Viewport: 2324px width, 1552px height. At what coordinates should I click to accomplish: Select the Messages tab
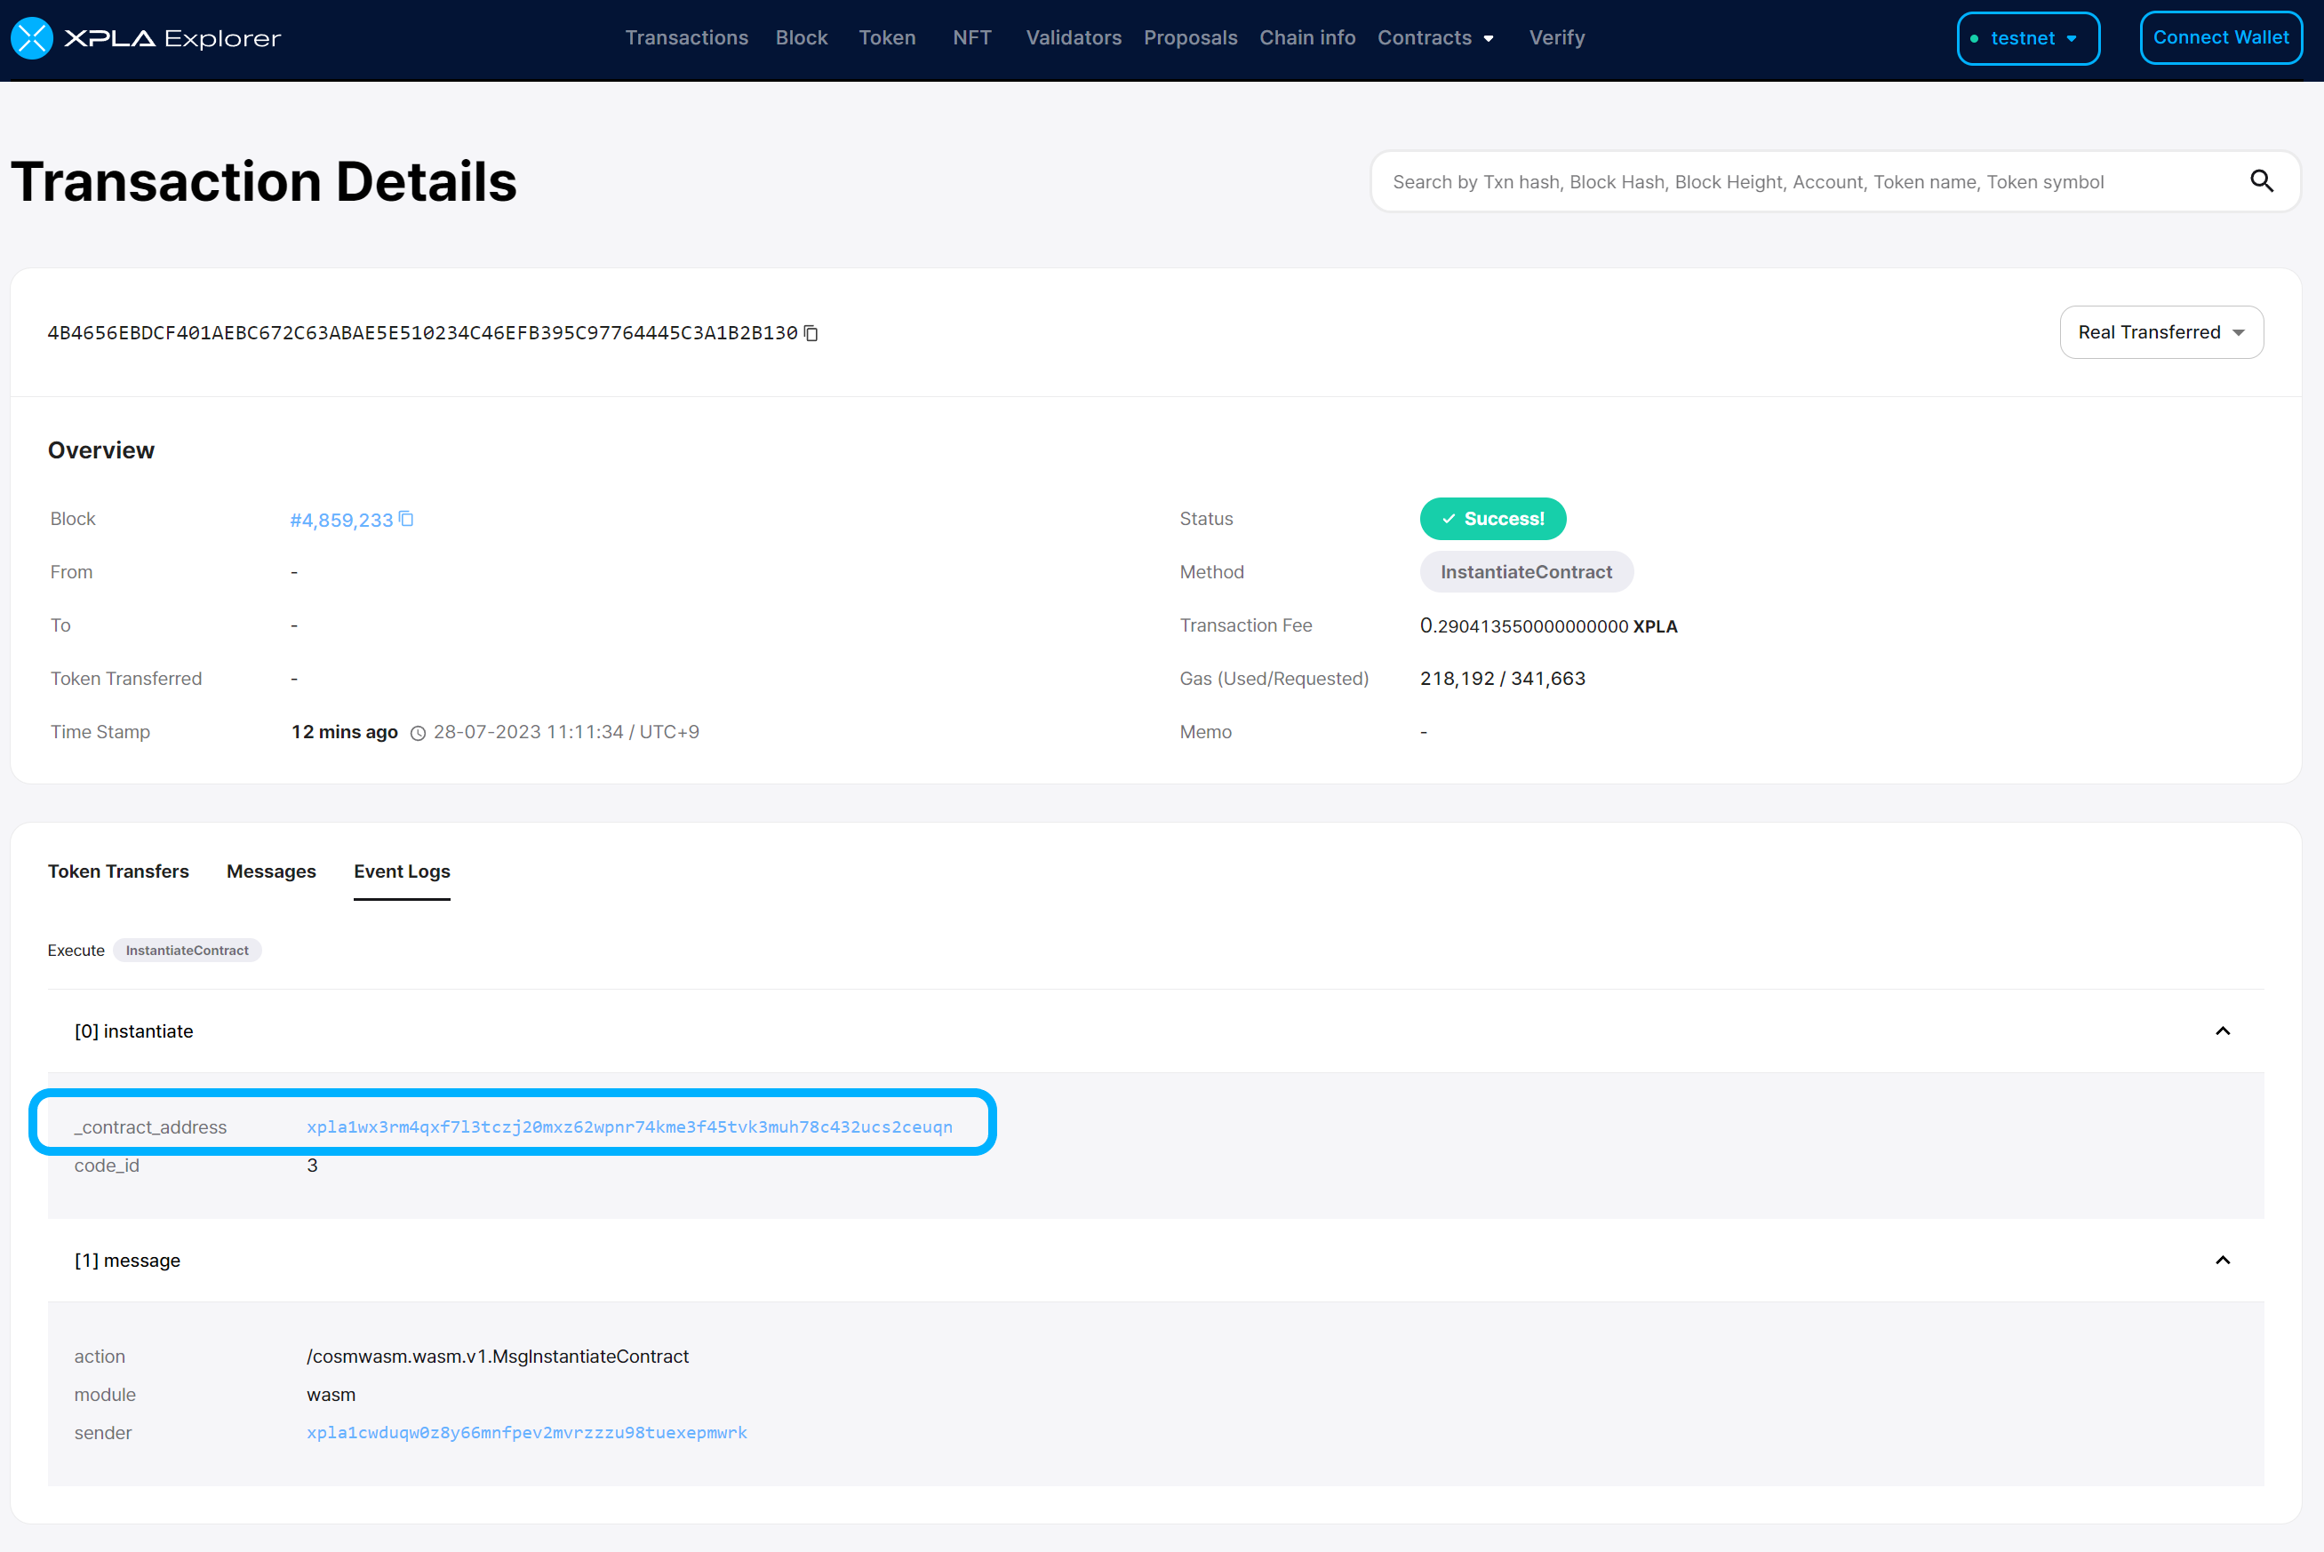click(x=268, y=872)
